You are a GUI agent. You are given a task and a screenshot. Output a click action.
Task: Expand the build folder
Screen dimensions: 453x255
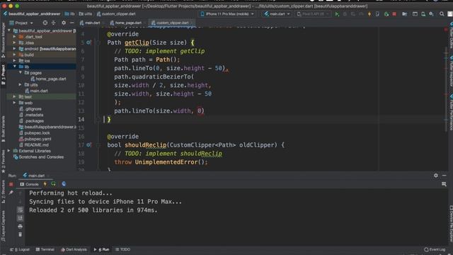tap(14, 55)
